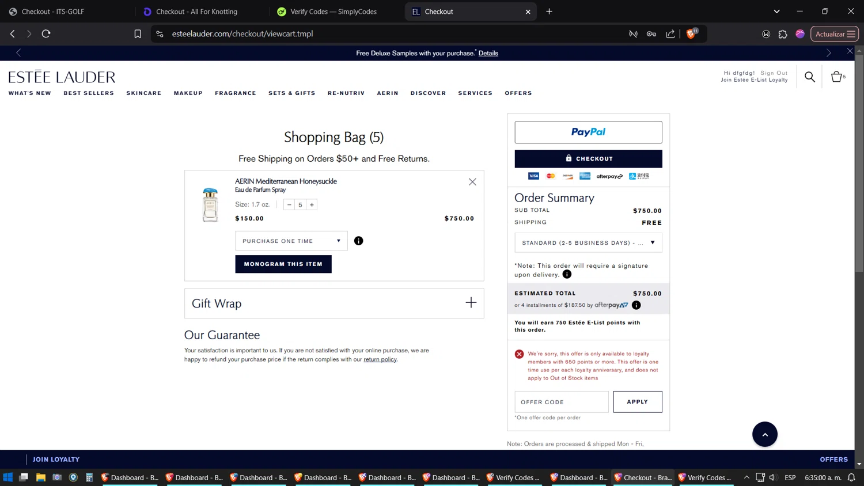864x486 pixels.
Task: Open the shopping bag icon
Action: 838,77
